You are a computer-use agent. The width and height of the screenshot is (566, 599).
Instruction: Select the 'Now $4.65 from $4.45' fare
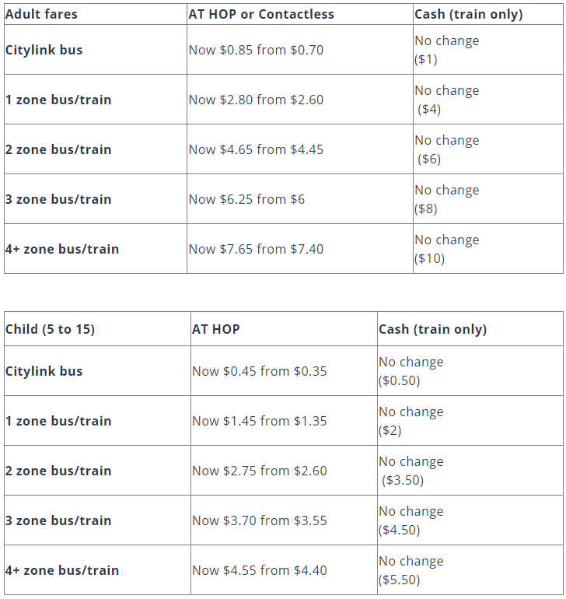[x=256, y=149]
